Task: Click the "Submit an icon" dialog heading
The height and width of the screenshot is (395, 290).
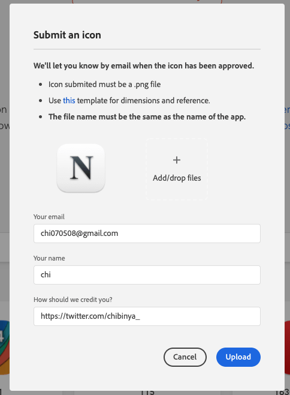Action: coord(67,35)
